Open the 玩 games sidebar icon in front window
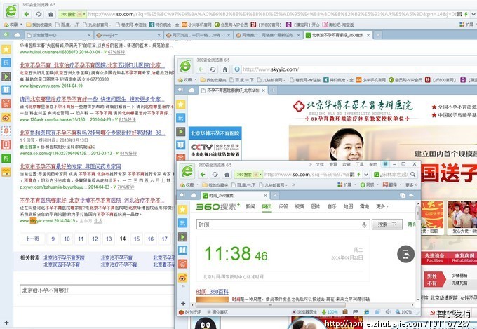This screenshot has height=329, width=477. pos(182,223)
